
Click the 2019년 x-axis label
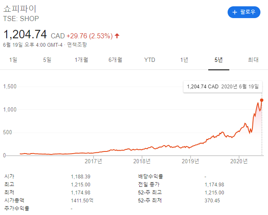[191, 161]
